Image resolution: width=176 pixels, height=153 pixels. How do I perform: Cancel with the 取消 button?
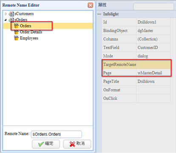(x=77, y=144)
